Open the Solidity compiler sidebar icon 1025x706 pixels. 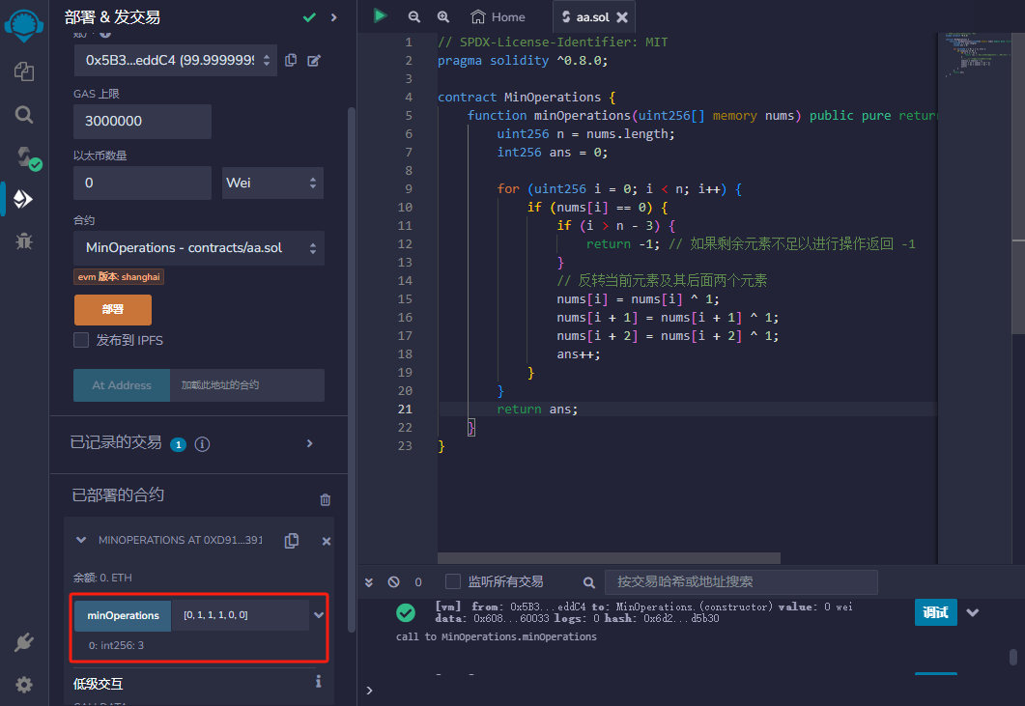click(x=27, y=158)
